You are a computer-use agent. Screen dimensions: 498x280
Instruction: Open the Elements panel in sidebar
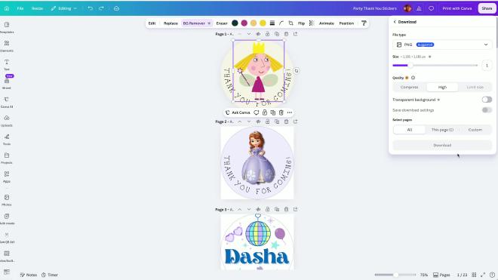[x=7, y=46]
